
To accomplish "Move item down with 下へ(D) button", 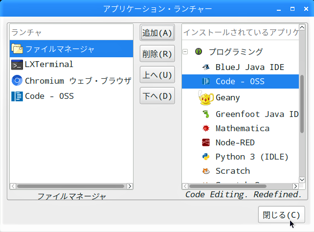I will point(157,96).
